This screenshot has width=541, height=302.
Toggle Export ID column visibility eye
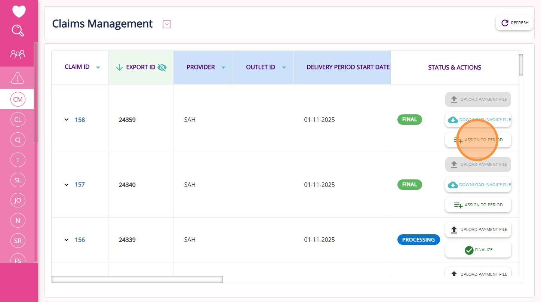162,67
